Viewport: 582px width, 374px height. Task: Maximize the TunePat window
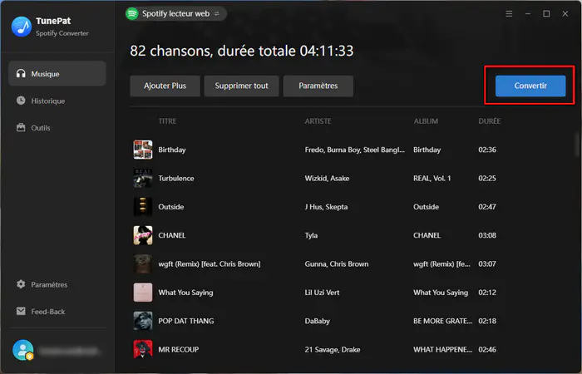546,14
